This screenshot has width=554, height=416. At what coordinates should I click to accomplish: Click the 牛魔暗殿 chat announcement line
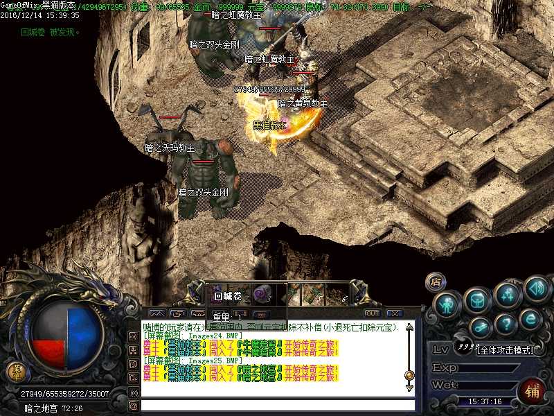[240, 349]
